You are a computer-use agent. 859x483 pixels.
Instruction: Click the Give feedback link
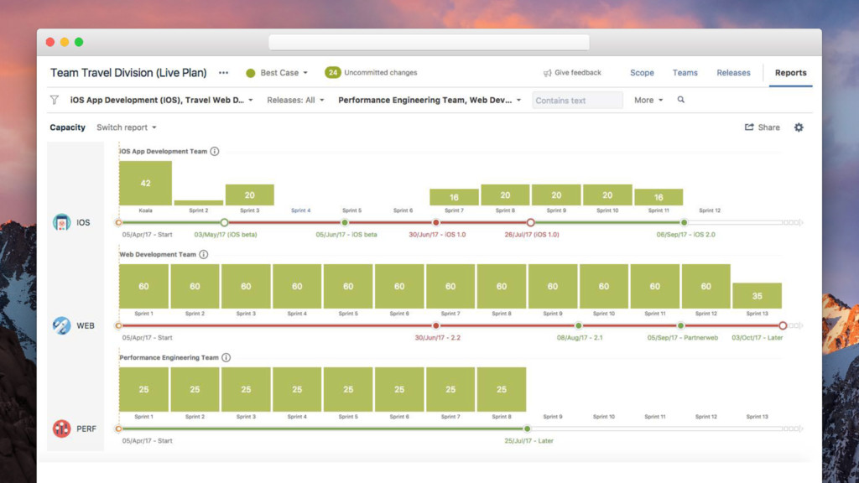[x=577, y=72]
